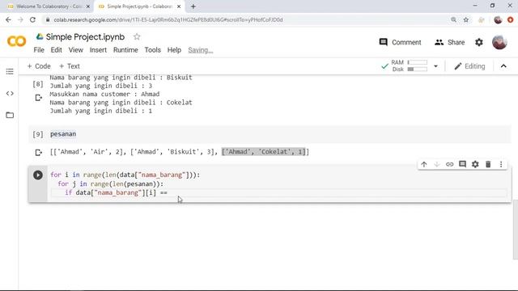Open new browser tab
Viewport: 518px width, 291px height.
tap(193, 6)
